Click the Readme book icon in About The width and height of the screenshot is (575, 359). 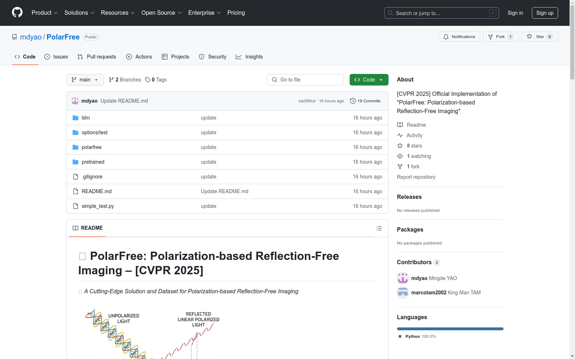(x=400, y=125)
